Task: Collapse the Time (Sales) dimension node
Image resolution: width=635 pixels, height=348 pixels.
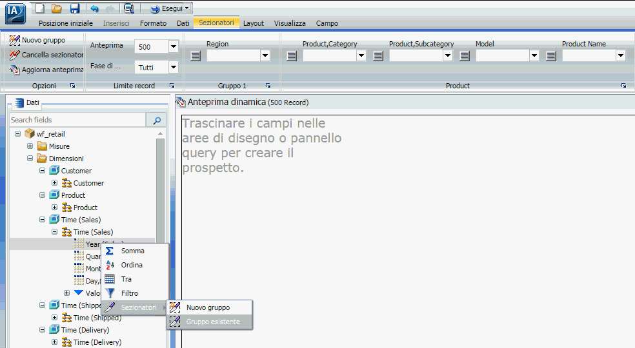Action: pos(42,220)
